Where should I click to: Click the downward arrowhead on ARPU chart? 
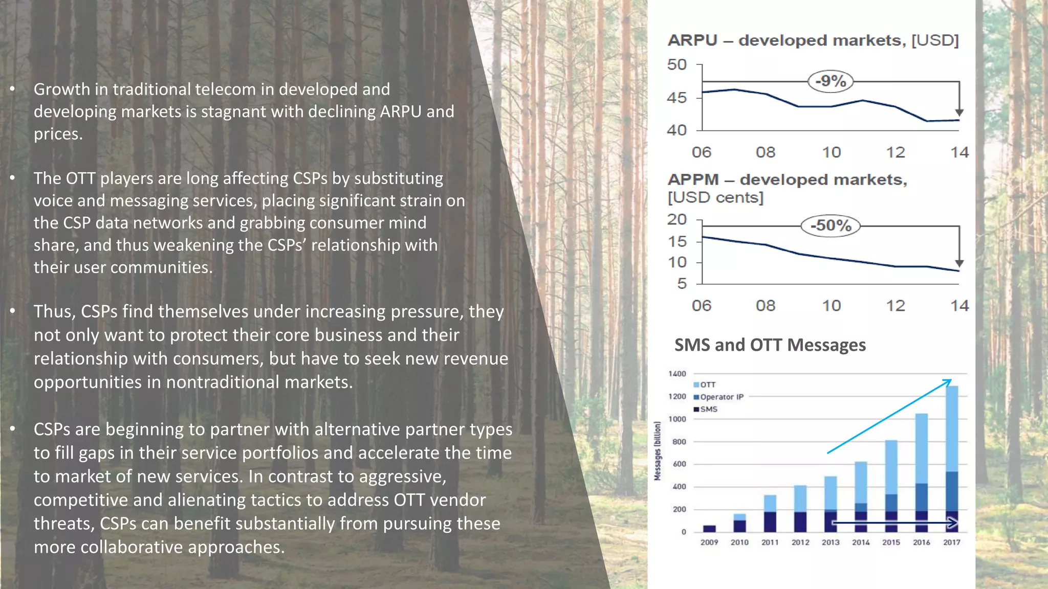point(959,112)
